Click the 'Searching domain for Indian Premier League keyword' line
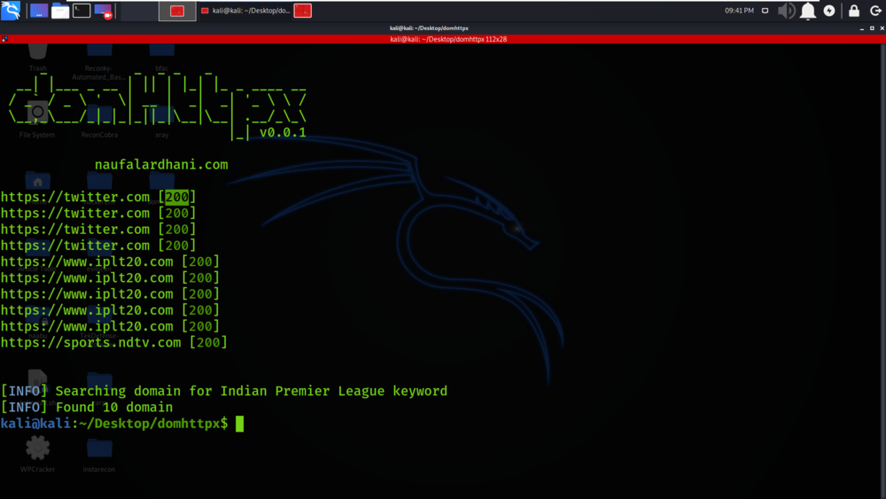886x499 pixels. [224, 391]
